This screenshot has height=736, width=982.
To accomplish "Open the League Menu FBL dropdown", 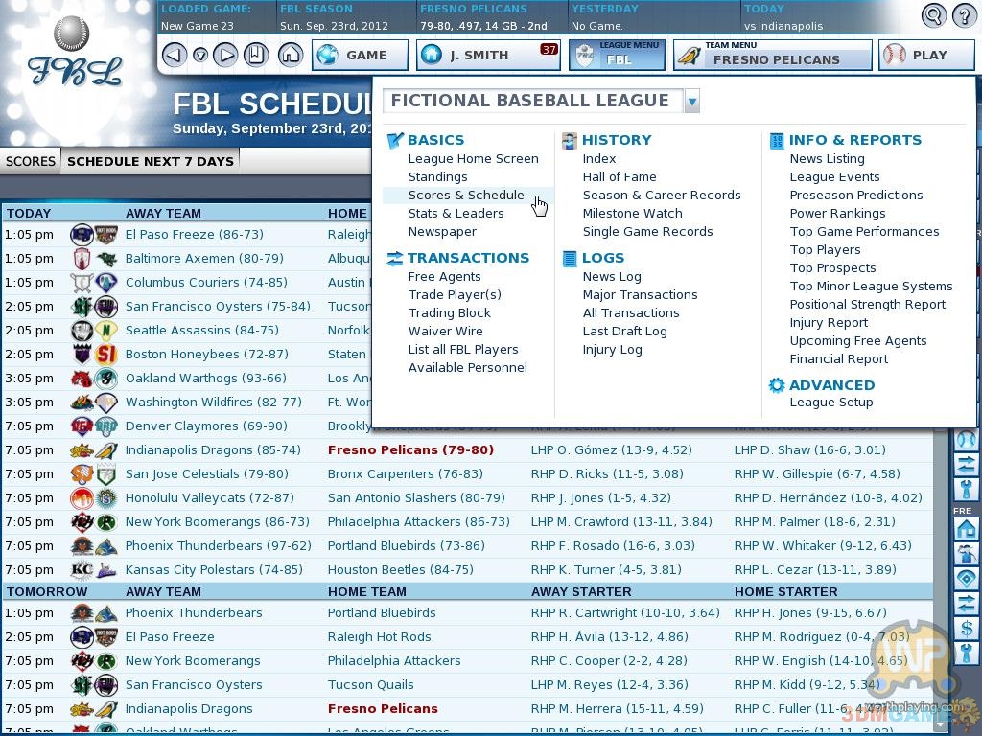I will coord(617,56).
